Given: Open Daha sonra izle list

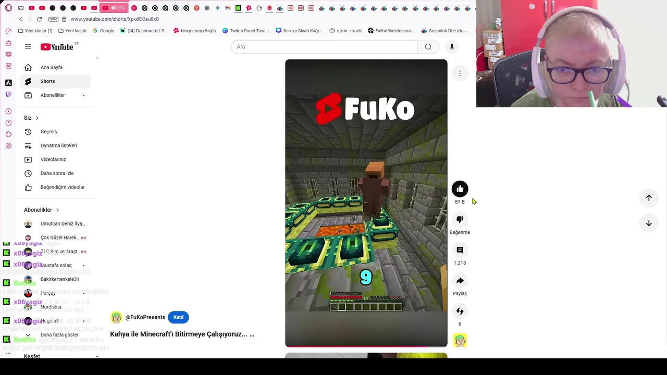Looking at the screenshot, I should pyautogui.click(x=55, y=173).
